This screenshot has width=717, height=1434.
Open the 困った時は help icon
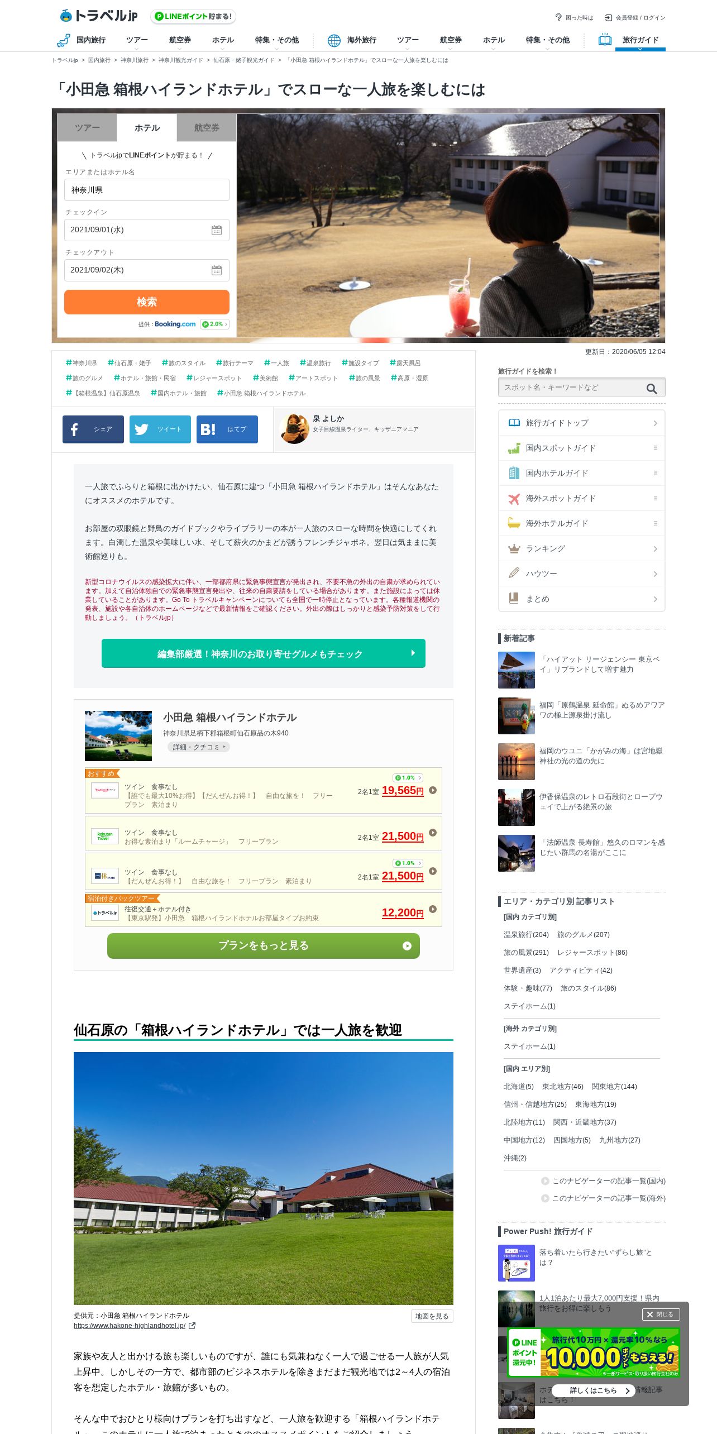pyautogui.click(x=558, y=17)
